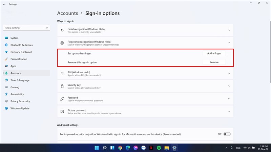
Task: Click Remove to delete fingerprint sign-in
Action: (x=214, y=62)
